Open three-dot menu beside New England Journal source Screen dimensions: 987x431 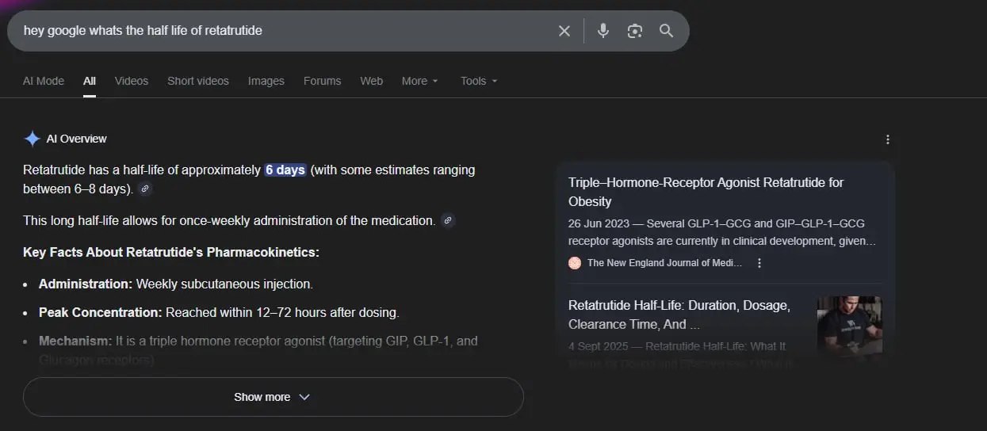[x=759, y=263]
